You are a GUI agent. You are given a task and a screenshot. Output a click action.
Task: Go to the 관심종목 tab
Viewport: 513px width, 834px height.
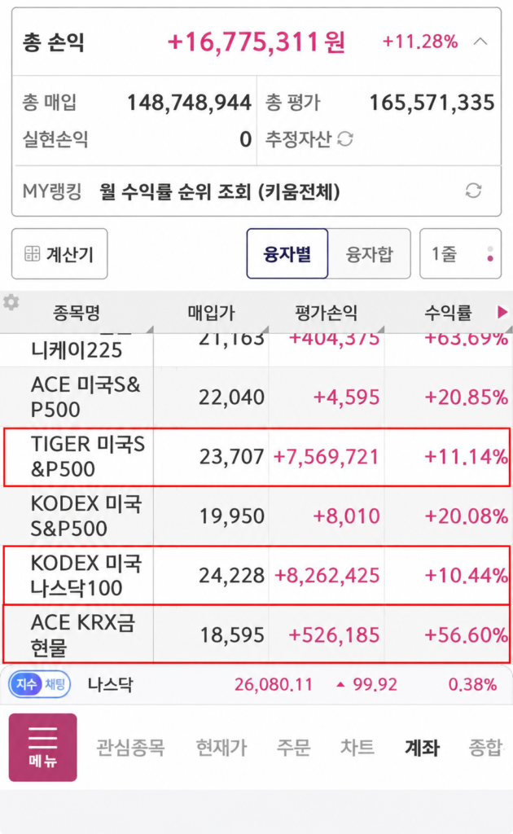[130, 748]
